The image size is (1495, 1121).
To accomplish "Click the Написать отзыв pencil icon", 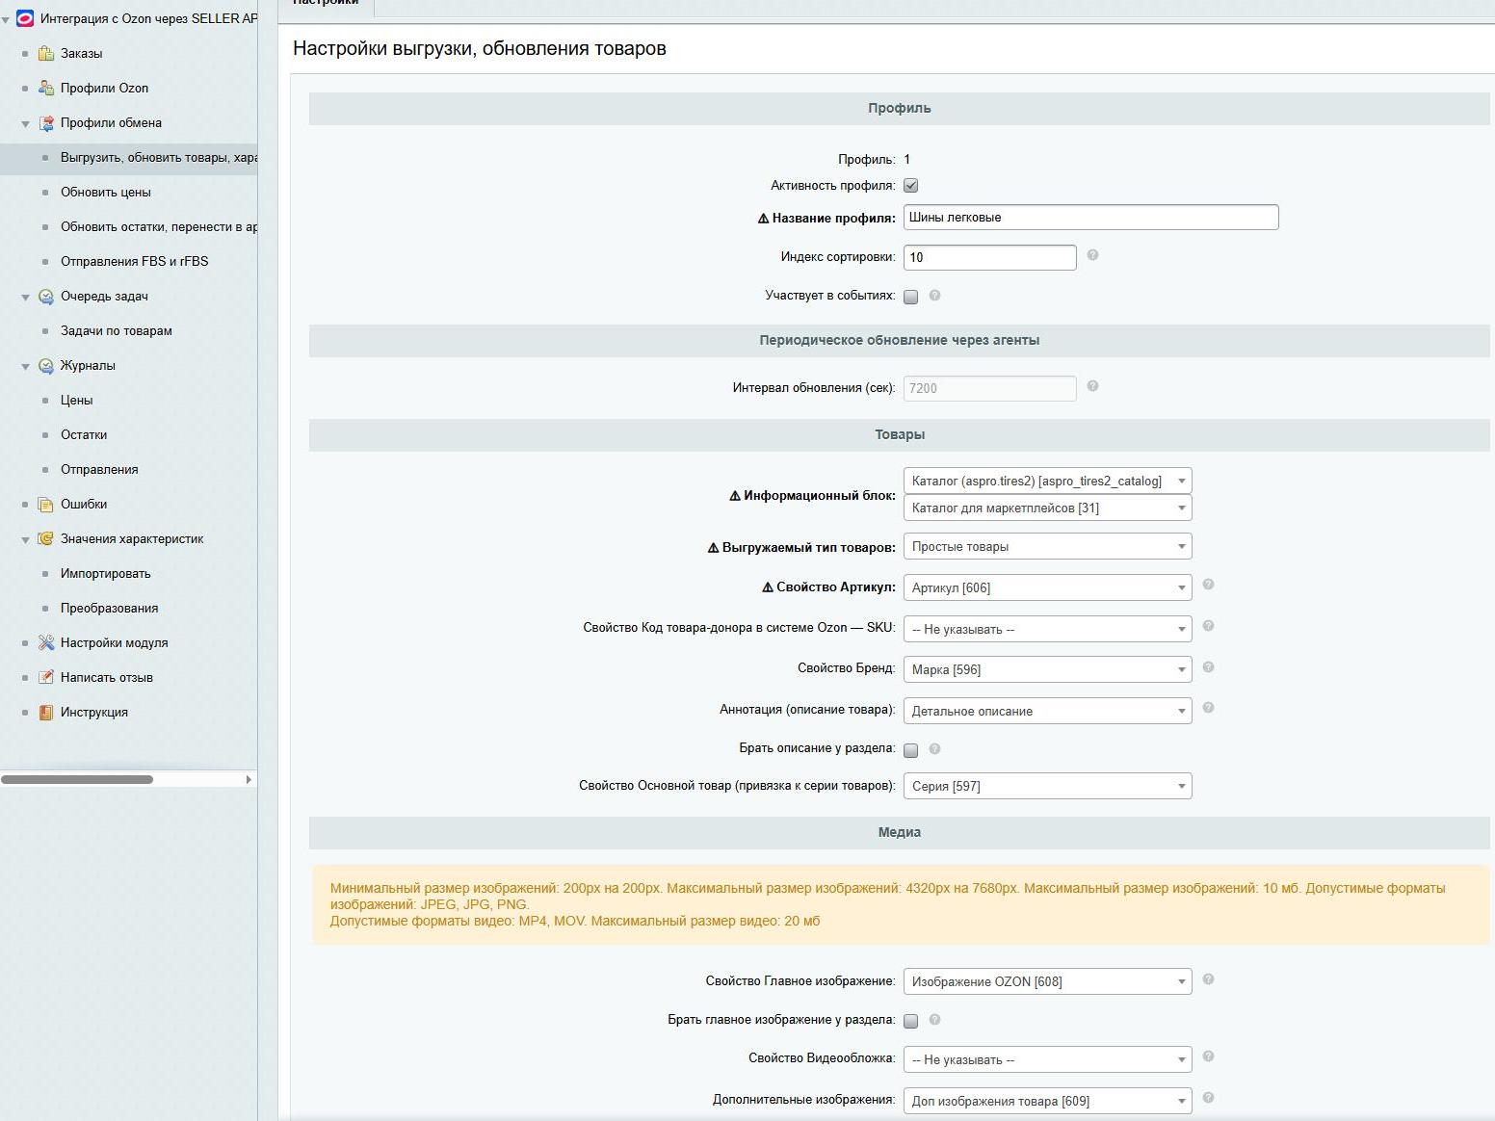I will point(45,677).
